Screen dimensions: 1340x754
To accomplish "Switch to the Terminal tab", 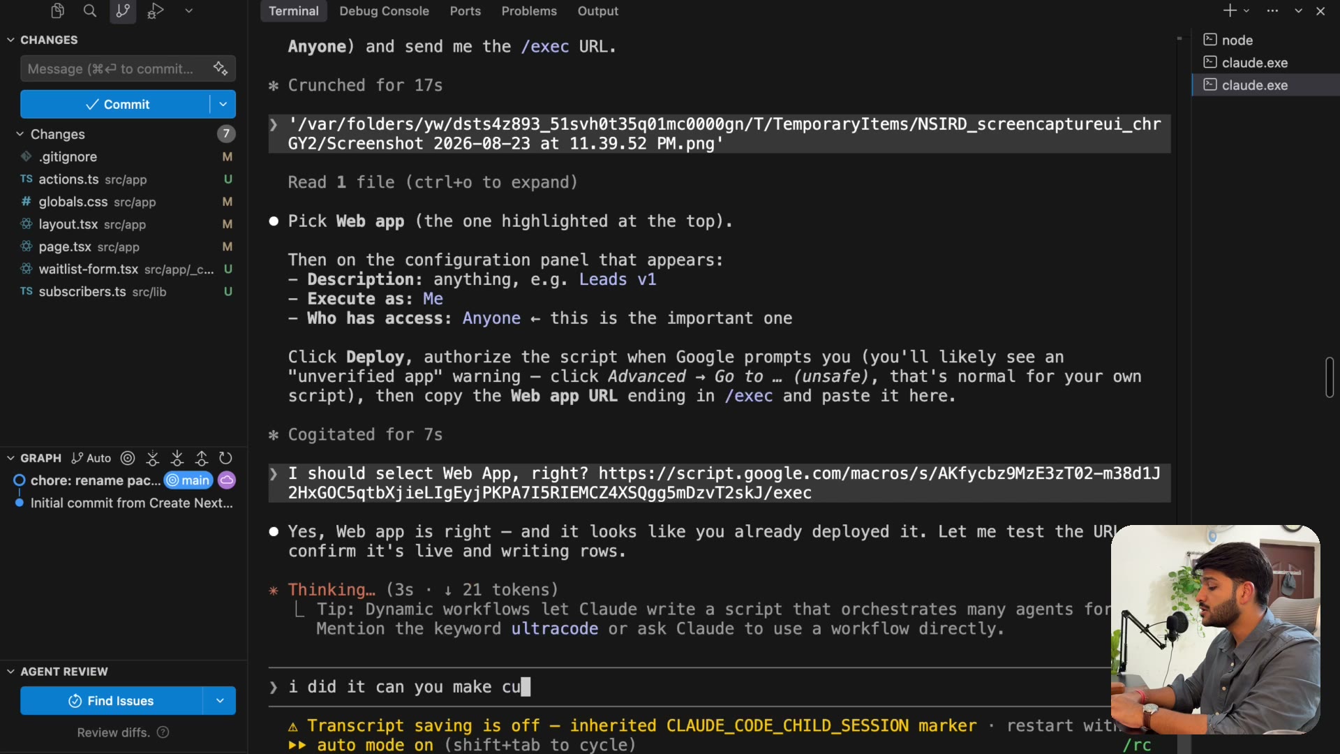I will click(x=294, y=11).
